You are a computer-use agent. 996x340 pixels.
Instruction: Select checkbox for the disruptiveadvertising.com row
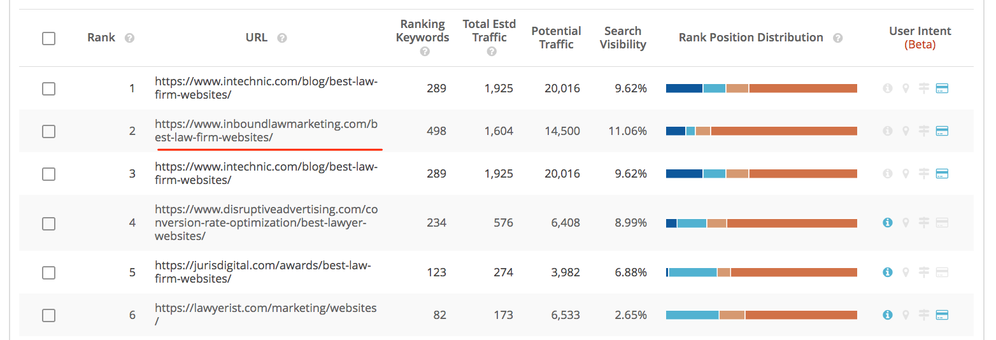point(48,223)
